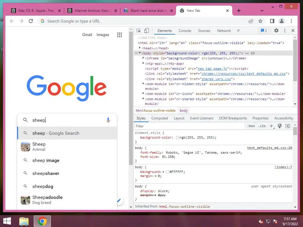The height and width of the screenshot is (227, 303).
Task: Select the 'sheep - Google Search' suggestion
Action: [x=67, y=133]
